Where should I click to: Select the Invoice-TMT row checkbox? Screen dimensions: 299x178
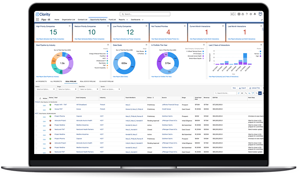tap(36, 109)
